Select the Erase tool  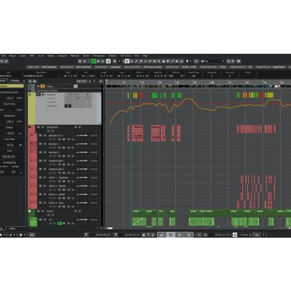coord(141,61)
